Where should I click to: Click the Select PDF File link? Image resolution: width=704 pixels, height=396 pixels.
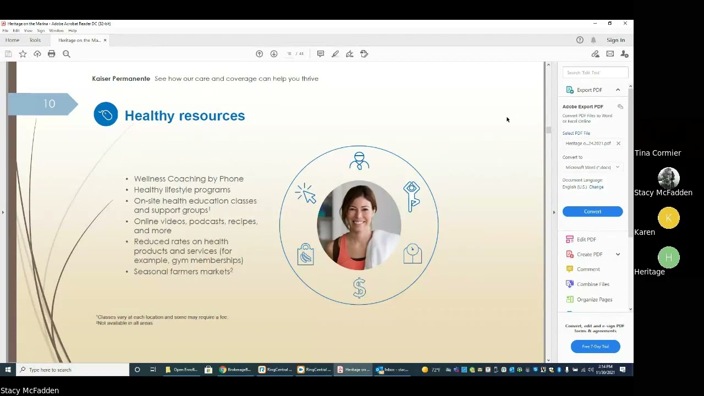coord(576,133)
